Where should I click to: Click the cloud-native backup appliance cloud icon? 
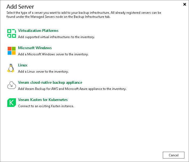click(12, 85)
